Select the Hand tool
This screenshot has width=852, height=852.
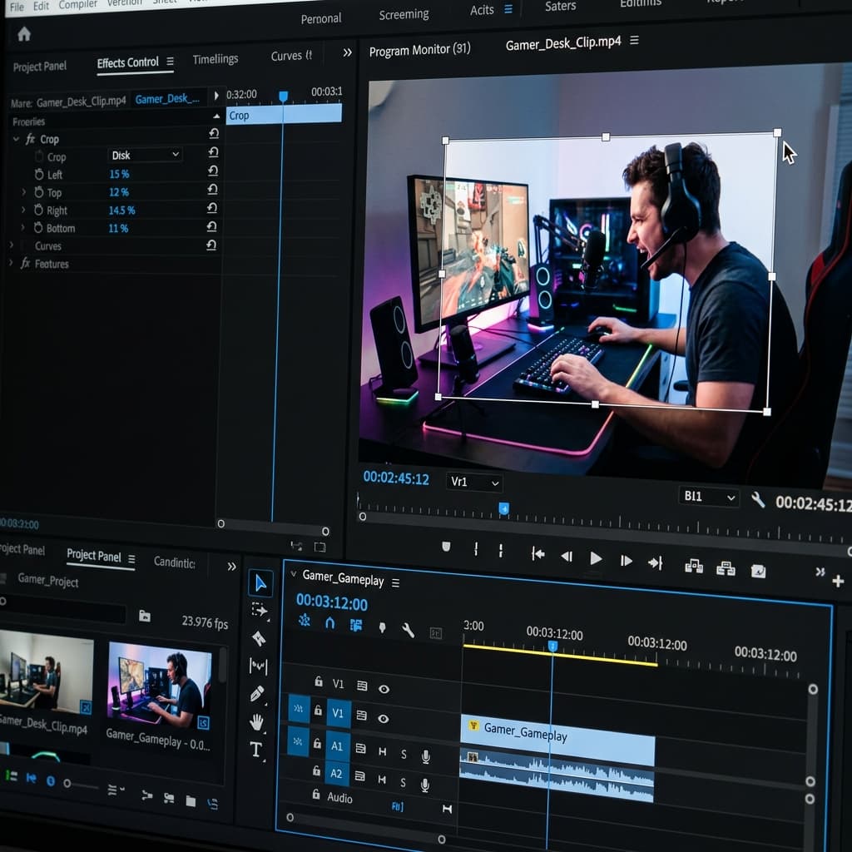(x=256, y=722)
